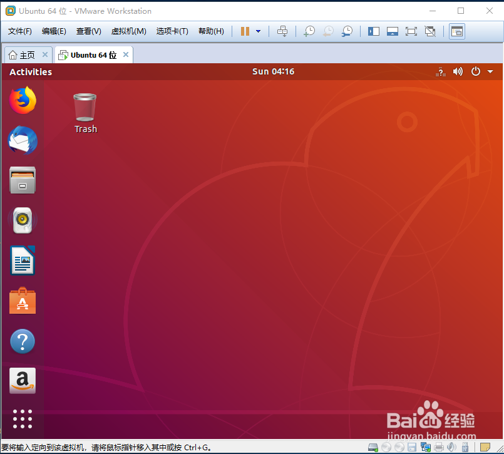Maximize the VMware Workstation window
Image resolution: width=504 pixels, height=454 pixels.
(x=461, y=11)
